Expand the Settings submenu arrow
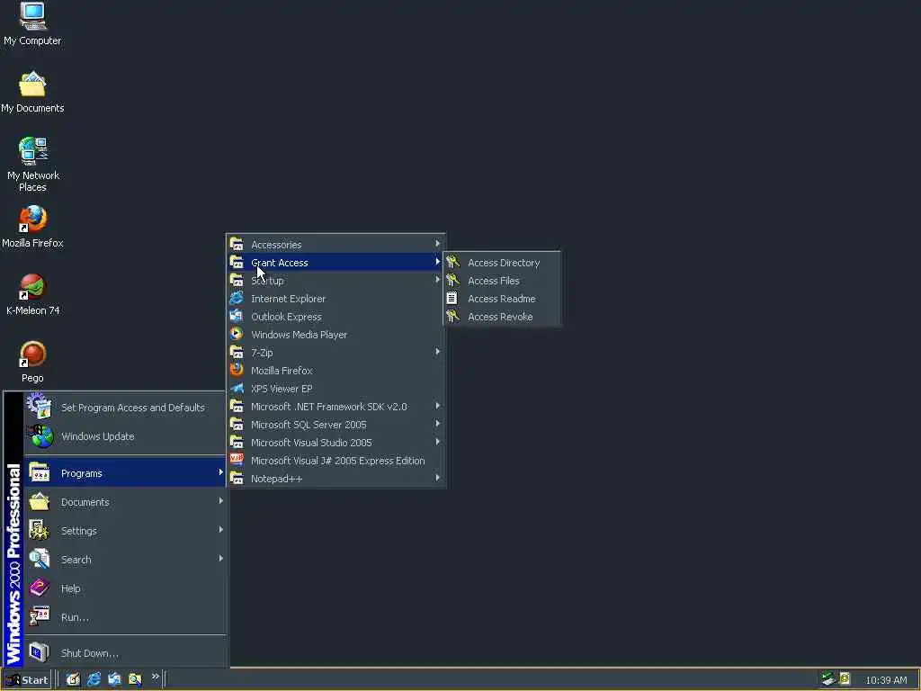Screen dimensions: 921x691 pyautogui.click(x=221, y=529)
